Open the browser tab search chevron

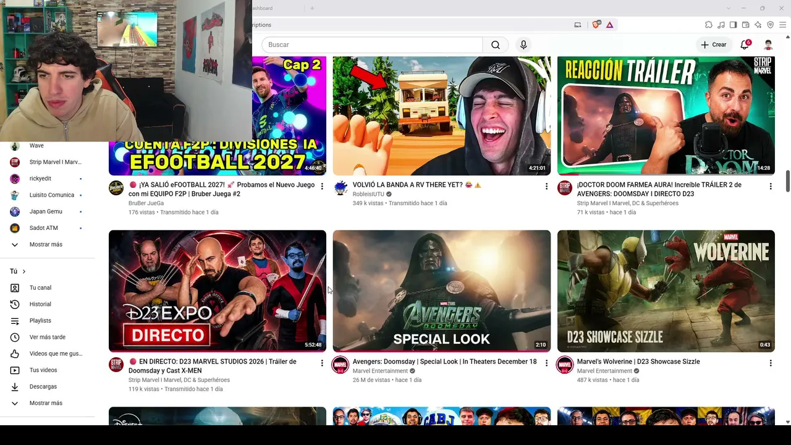(729, 8)
